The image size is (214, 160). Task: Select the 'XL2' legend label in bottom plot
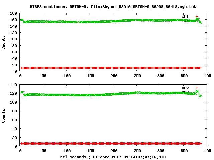click(185, 88)
